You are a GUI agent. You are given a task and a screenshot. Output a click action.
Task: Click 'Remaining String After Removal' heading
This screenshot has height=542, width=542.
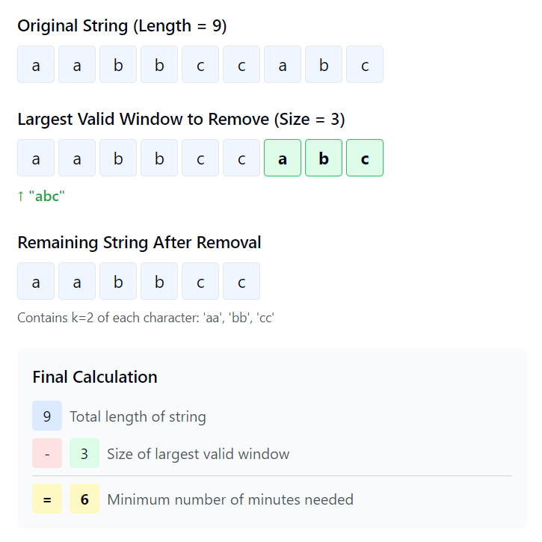(139, 242)
